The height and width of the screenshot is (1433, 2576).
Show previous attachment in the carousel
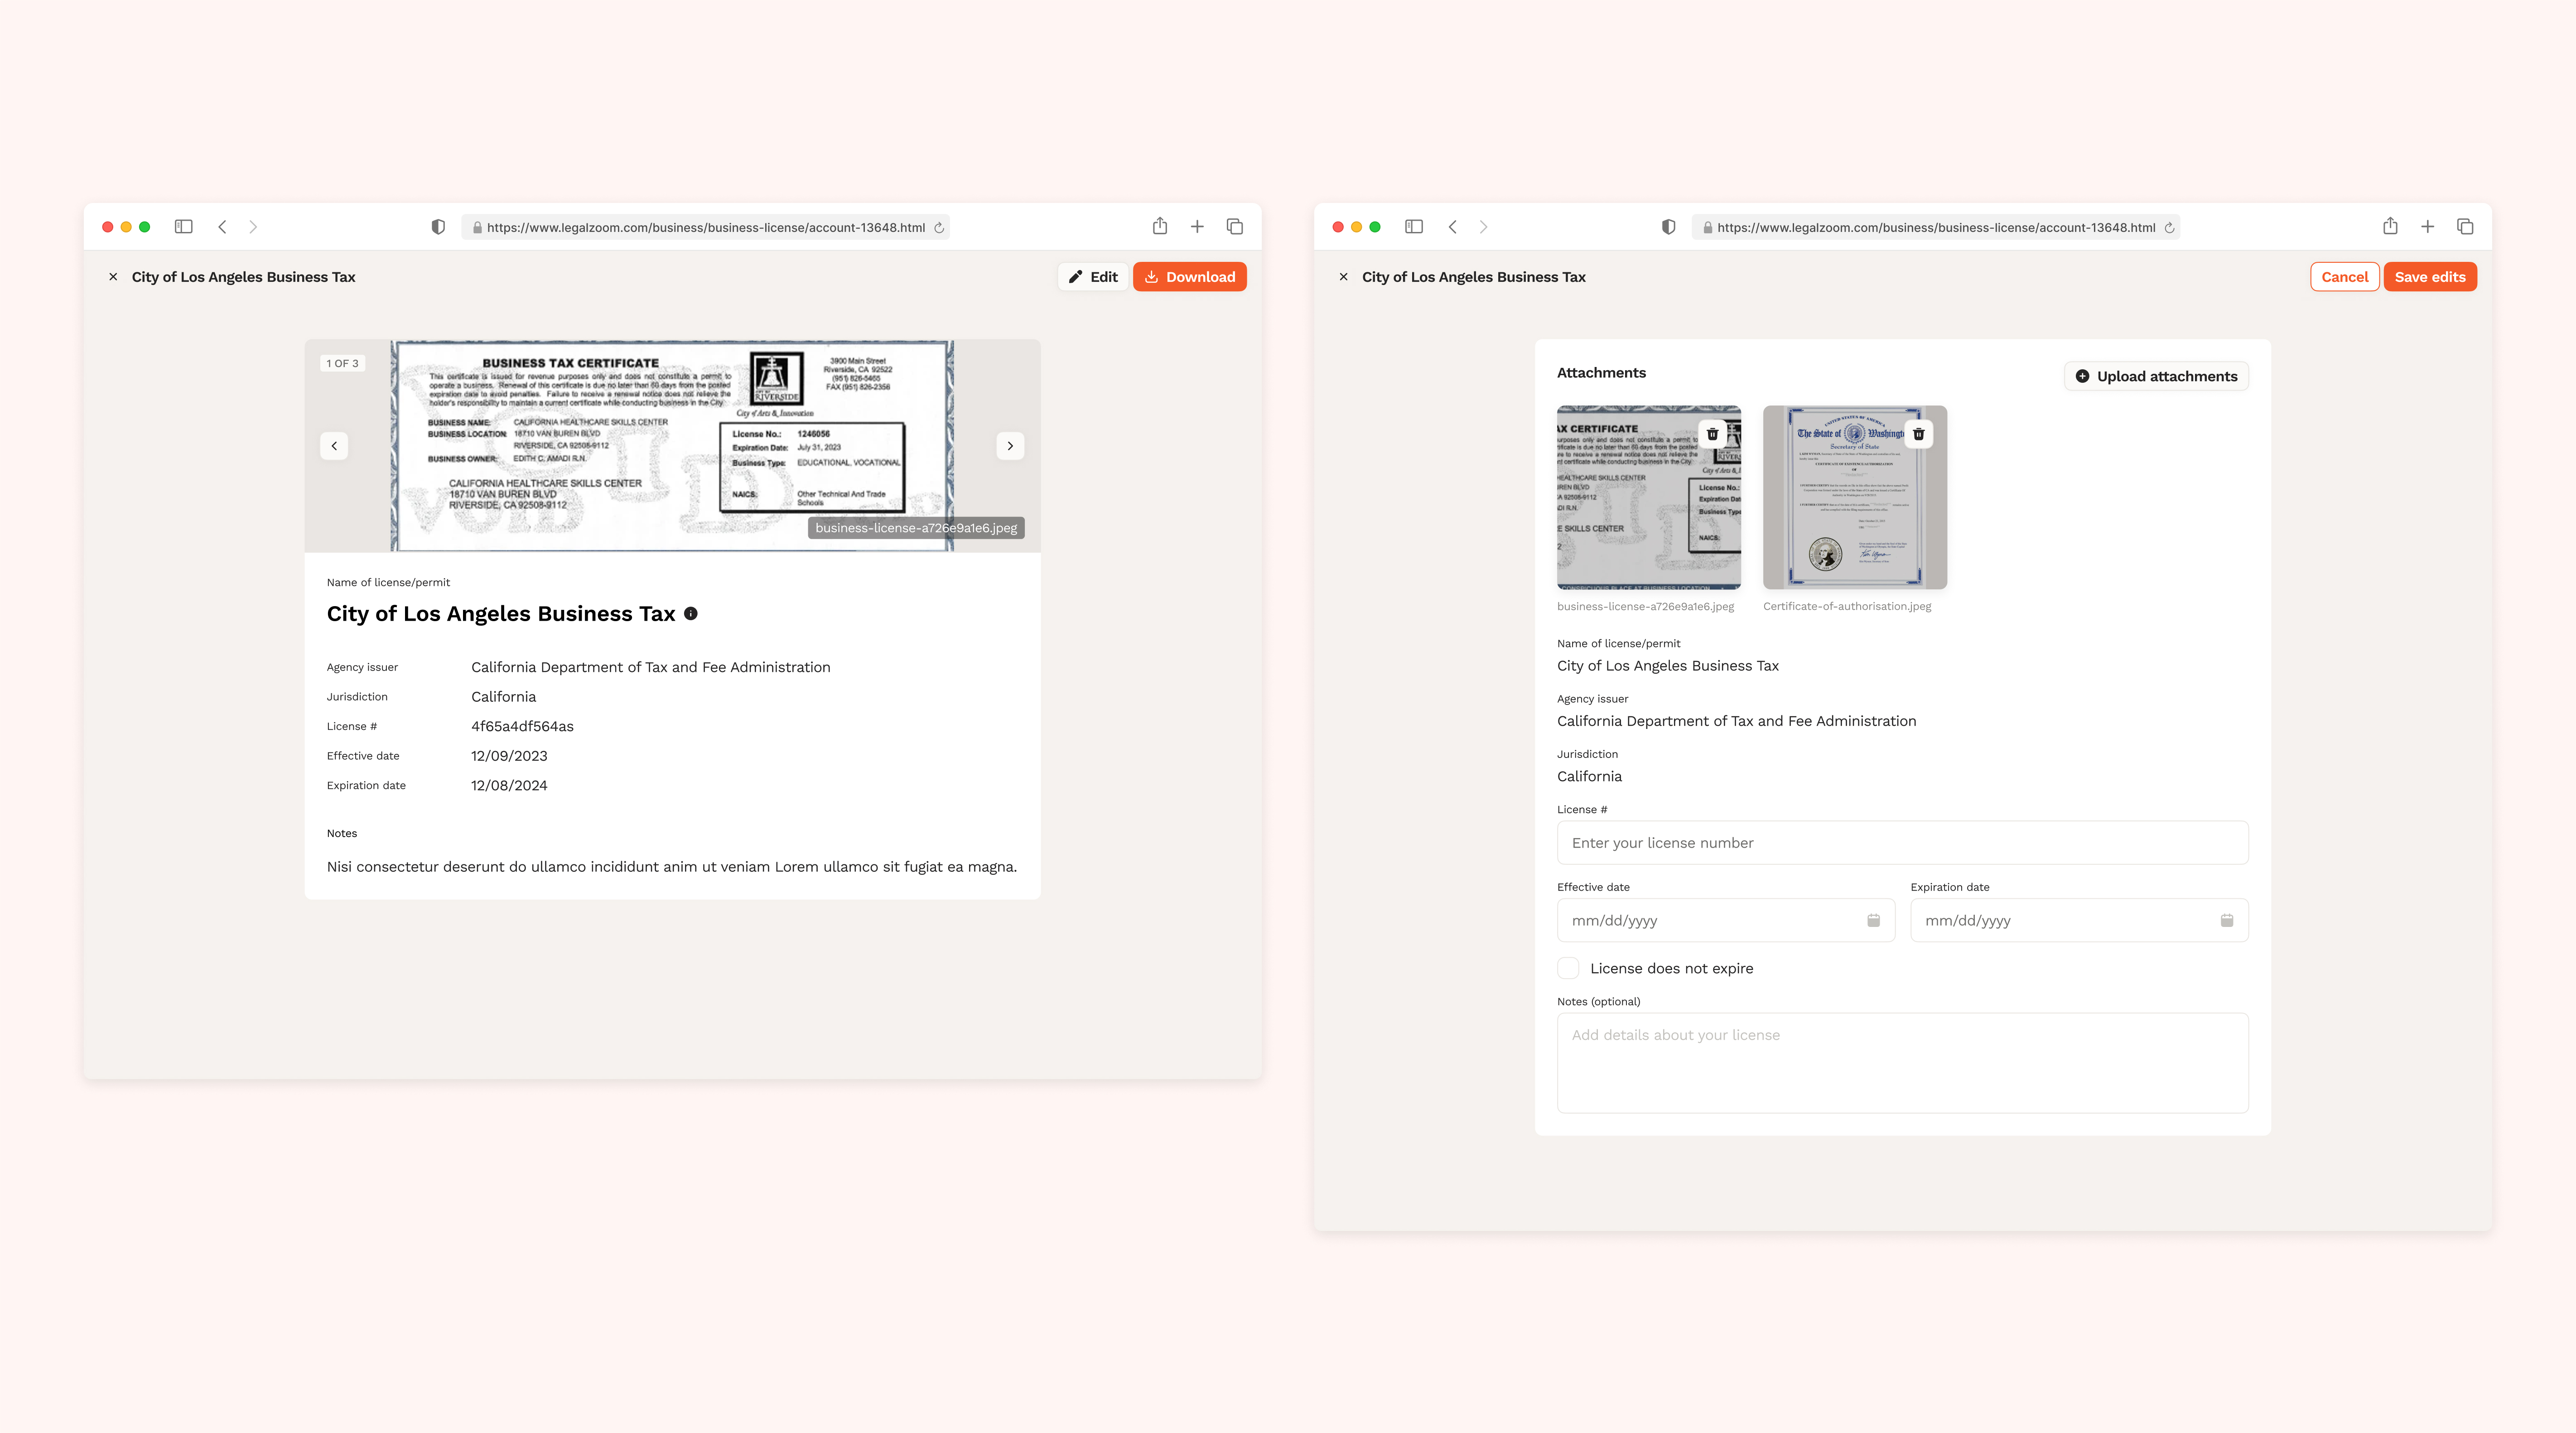[334, 446]
